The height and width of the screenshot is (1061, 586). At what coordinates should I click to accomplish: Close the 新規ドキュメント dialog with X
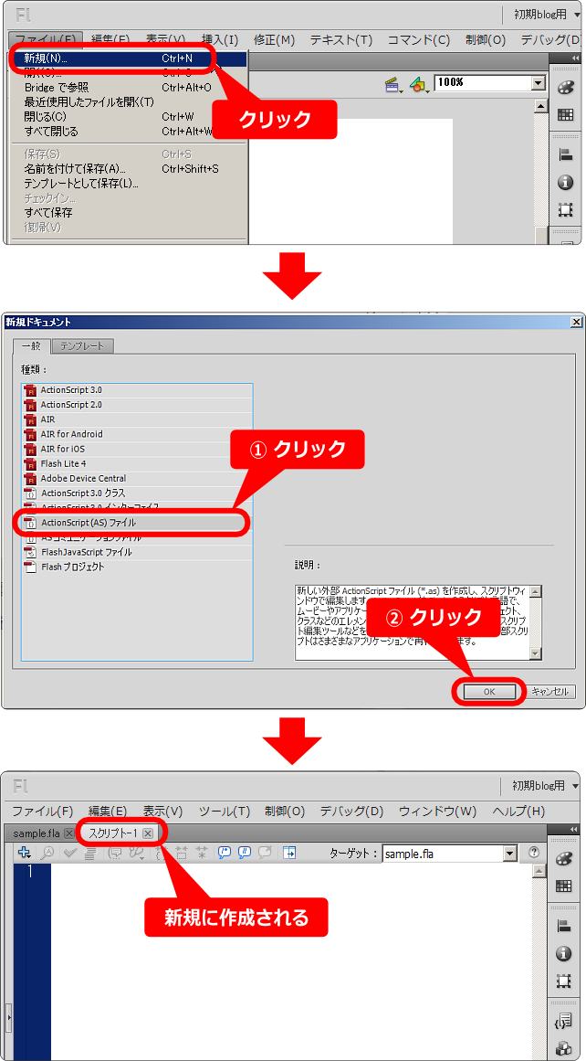tap(576, 322)
